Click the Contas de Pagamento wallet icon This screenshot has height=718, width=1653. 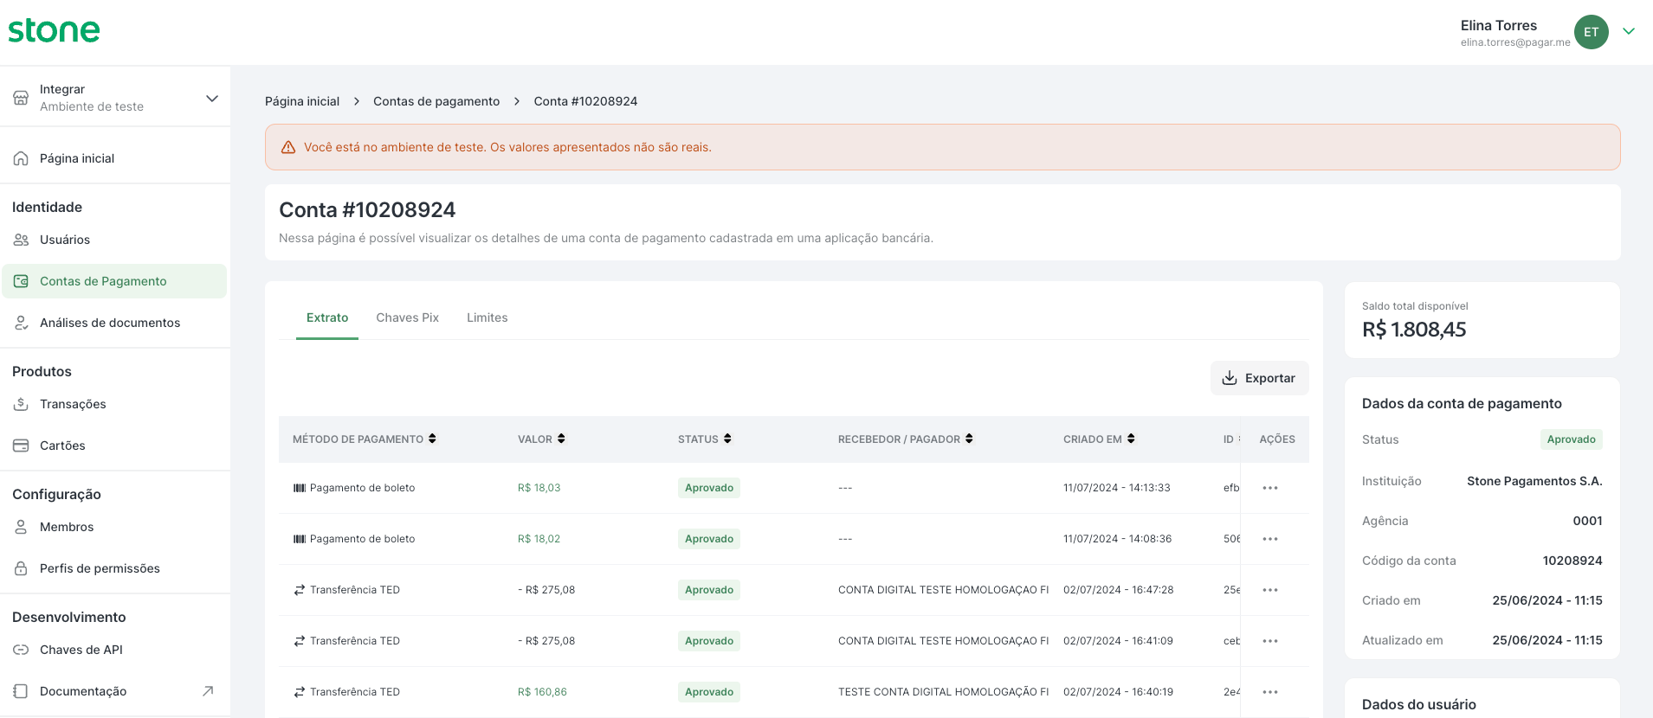[x=21, y=281]
